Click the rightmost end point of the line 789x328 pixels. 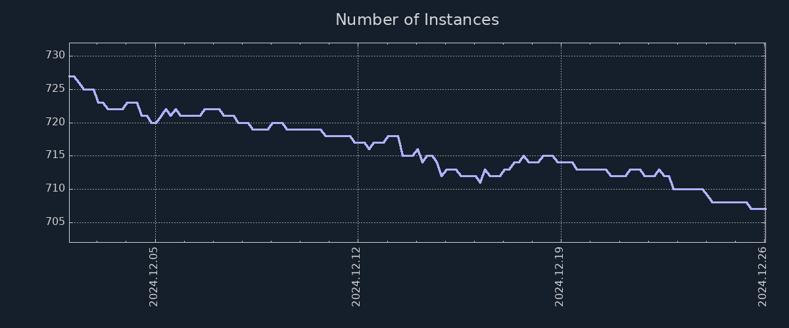(x=765, y=209)
